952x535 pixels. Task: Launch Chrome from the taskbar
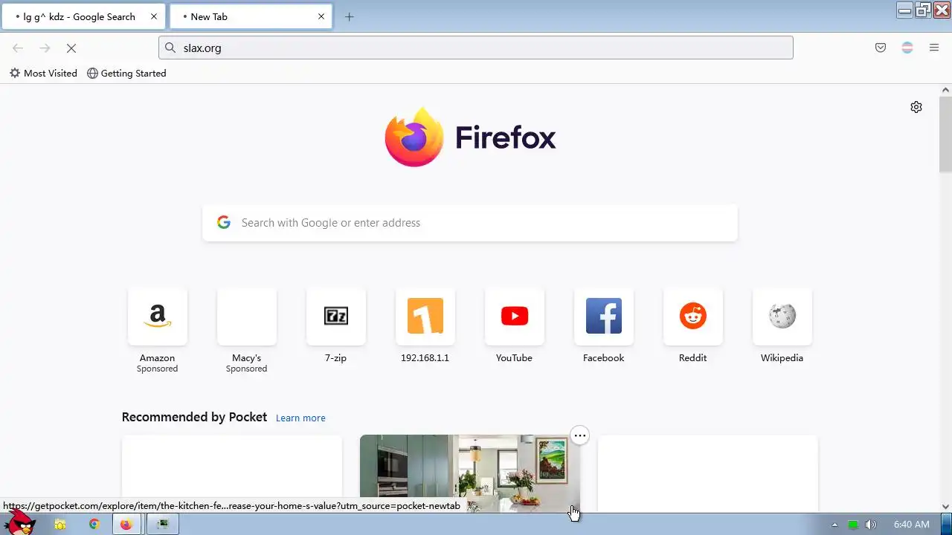pos(94,524)
